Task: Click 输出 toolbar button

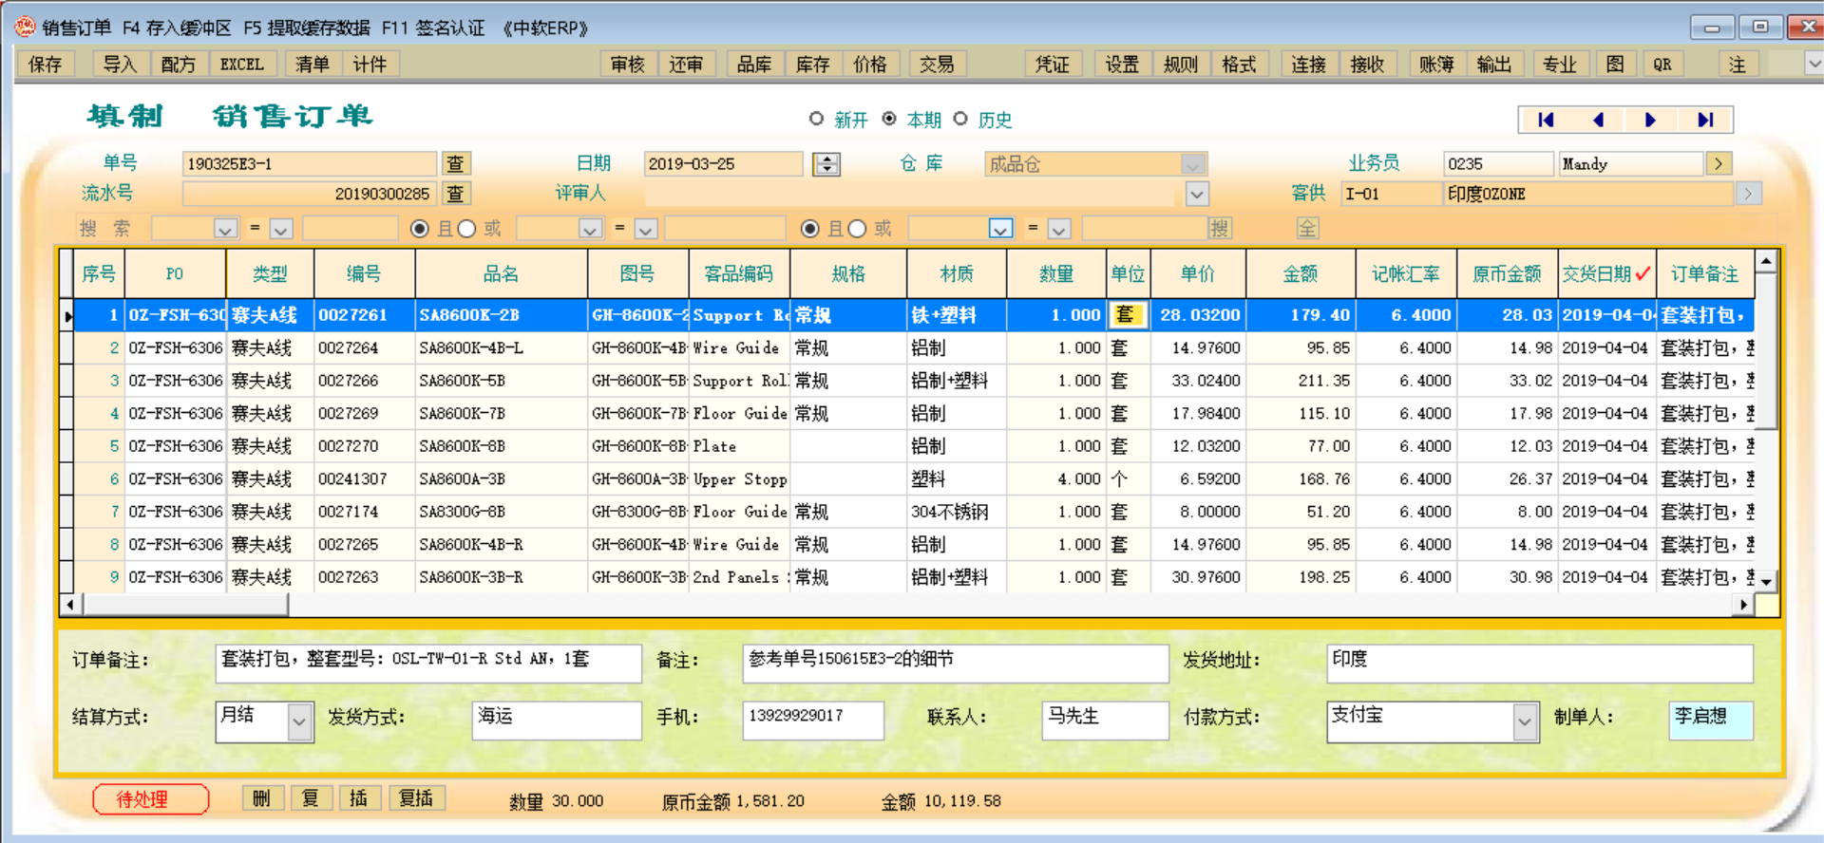Action: click(x=1493, y=65)
